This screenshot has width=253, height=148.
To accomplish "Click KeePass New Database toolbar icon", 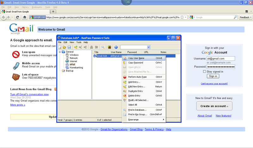I will [60, 47].
